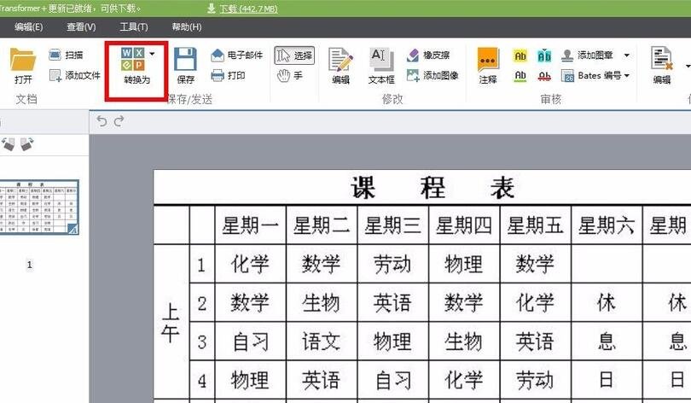The height and width of the screenshot is (403, 691).
Task: Click the Download (下载 442.7MB) link
Action: (248, 9)
